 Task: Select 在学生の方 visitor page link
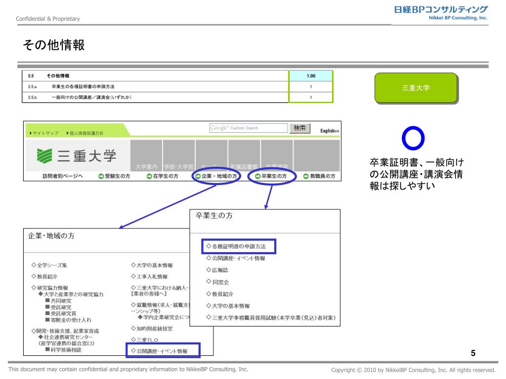166,176
